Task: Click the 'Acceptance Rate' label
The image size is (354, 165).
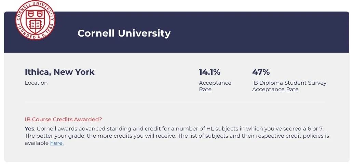Action: tap(215, 86)
